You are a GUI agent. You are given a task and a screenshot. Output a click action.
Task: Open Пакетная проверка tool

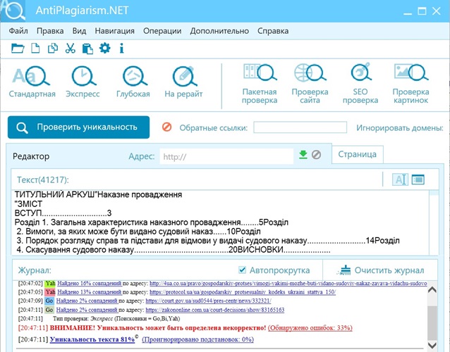[260, 84]
